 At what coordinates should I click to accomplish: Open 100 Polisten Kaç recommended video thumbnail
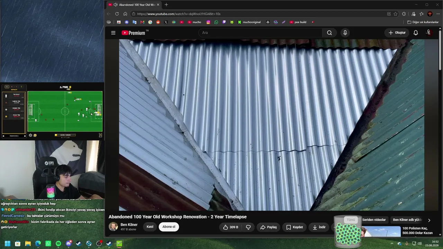coord(381,232)
